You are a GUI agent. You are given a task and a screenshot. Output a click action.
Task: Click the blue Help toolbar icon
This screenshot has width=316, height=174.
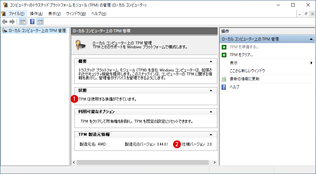click(x=32, y=22)
